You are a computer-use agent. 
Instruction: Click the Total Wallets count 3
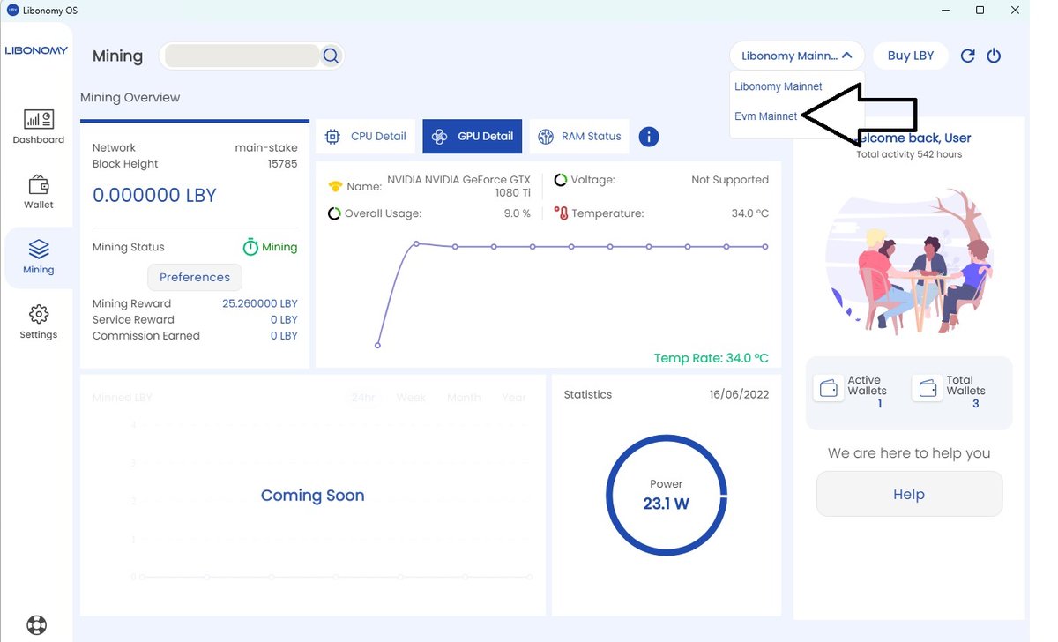click(976, 404)
